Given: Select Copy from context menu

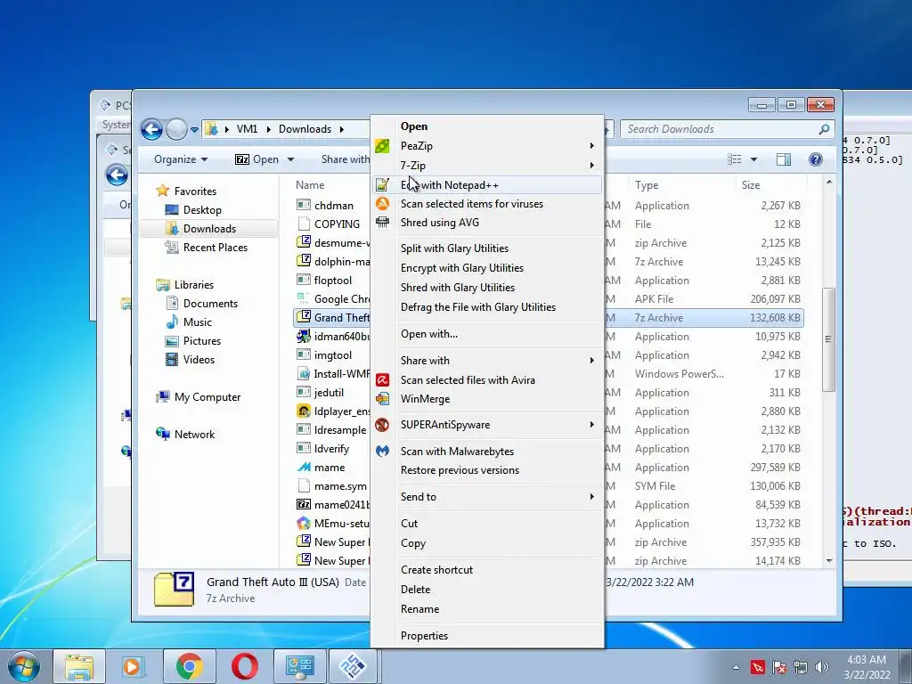Looking at the screenshot, I should [x=413, y=543].
